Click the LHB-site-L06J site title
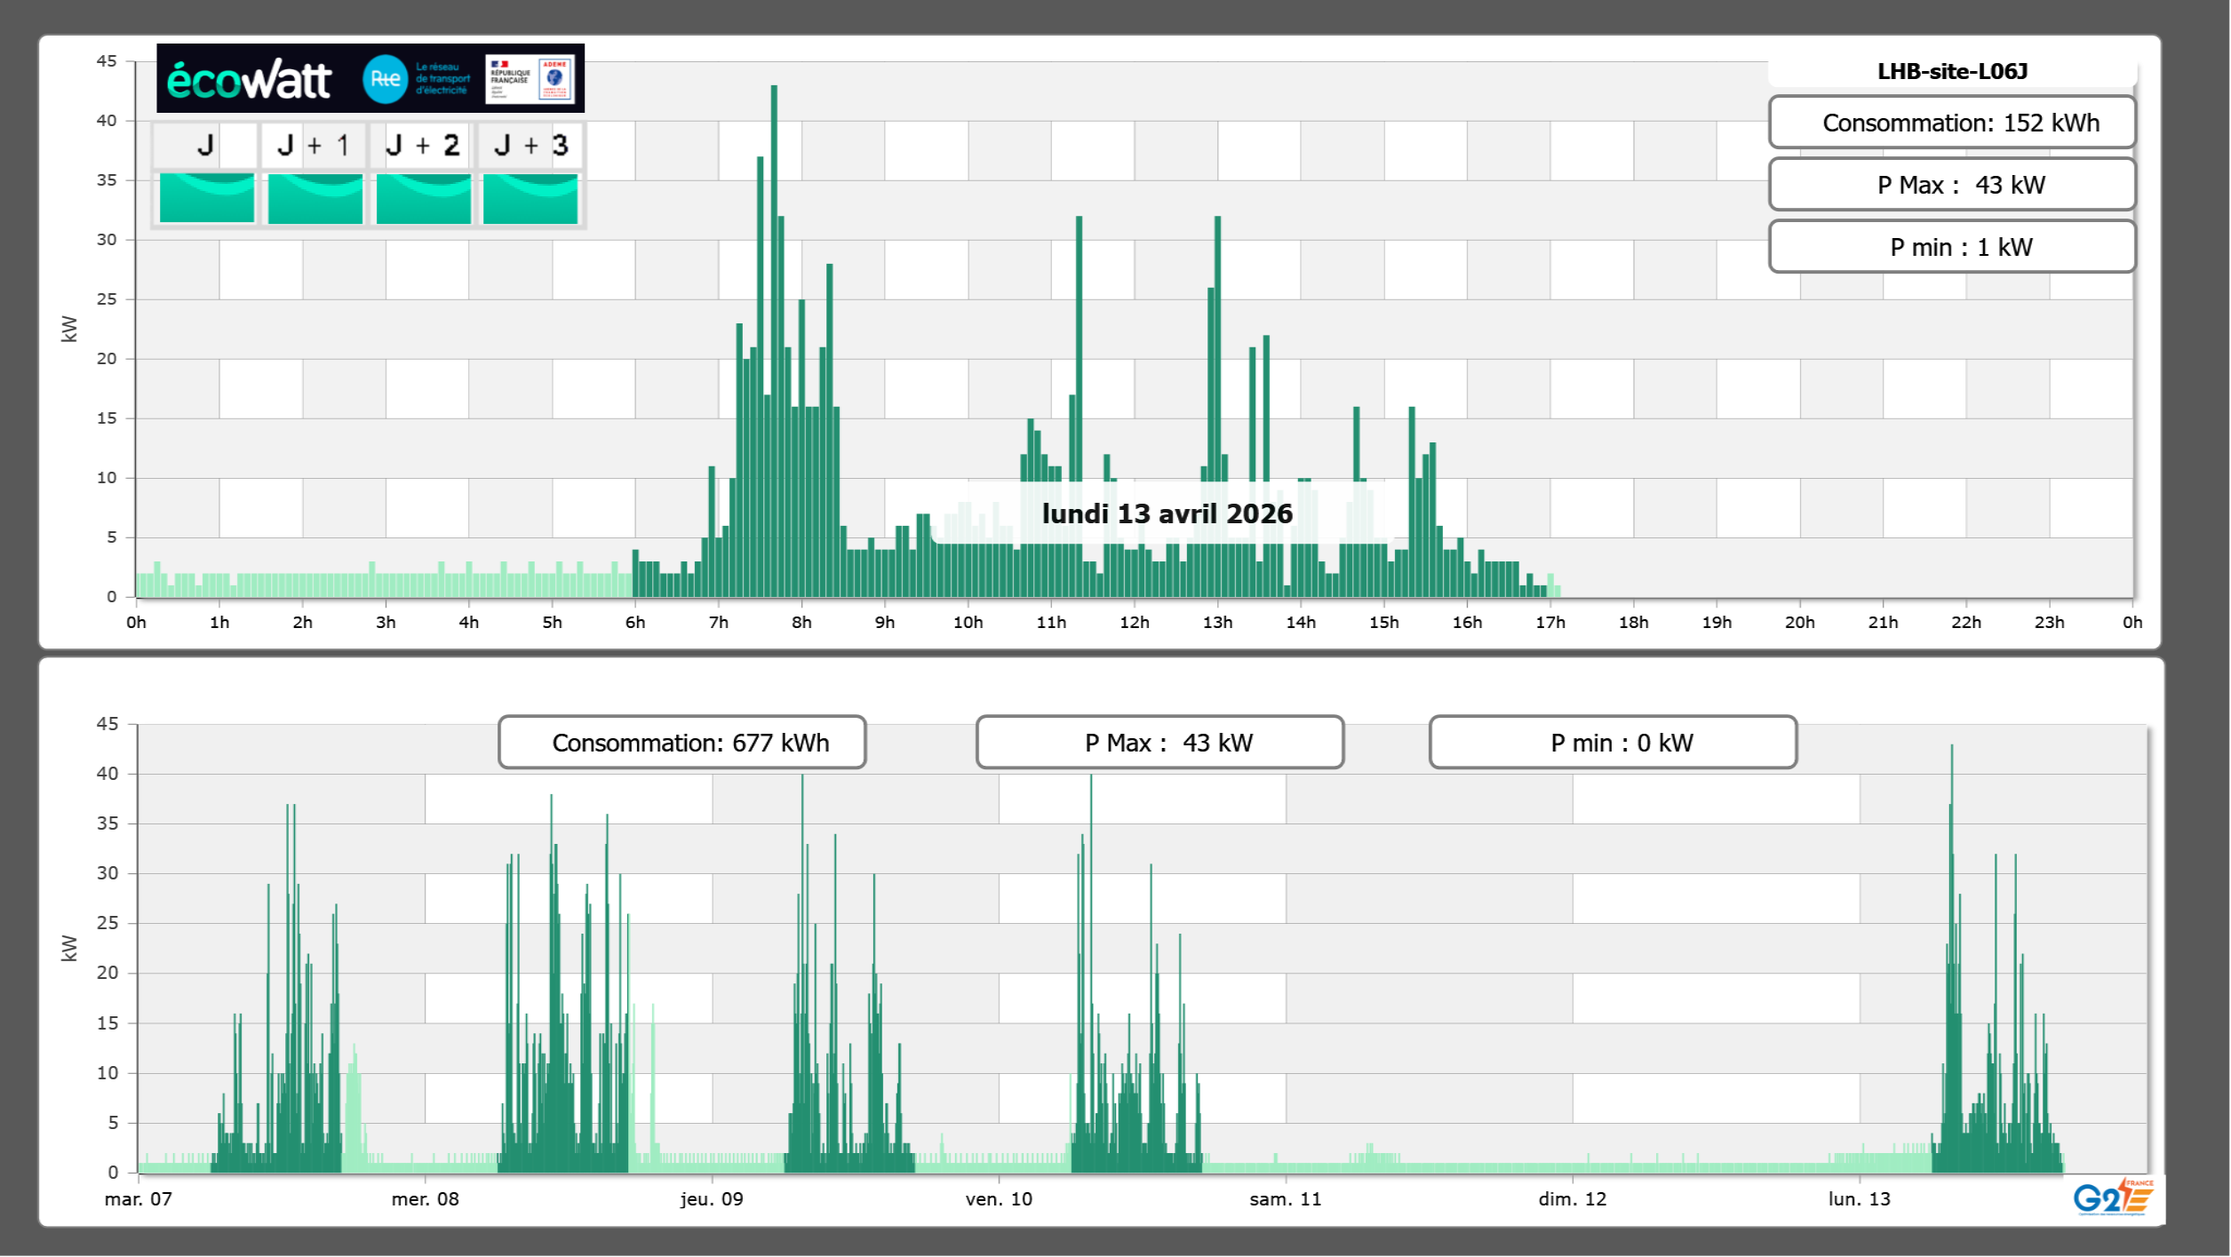This screenshot has width=2231, height=1257. pos(1952,71)
